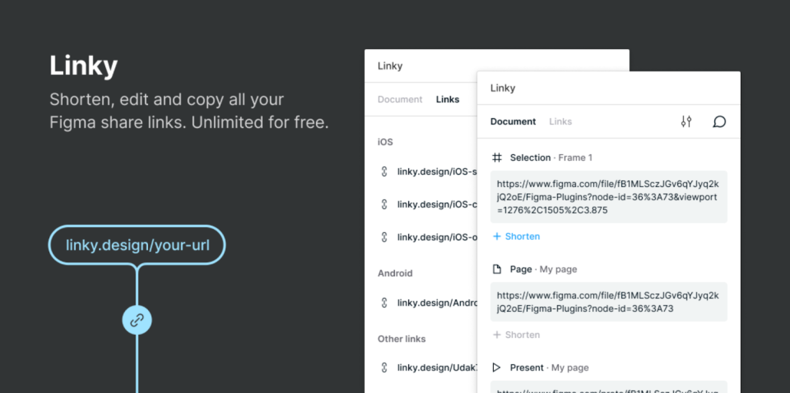
Task: Click link icon beside linky.design/iOS-s
Action: point(384,171)
